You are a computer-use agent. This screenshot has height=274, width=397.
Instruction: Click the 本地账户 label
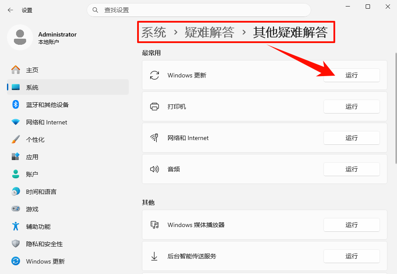coord(49,42)
